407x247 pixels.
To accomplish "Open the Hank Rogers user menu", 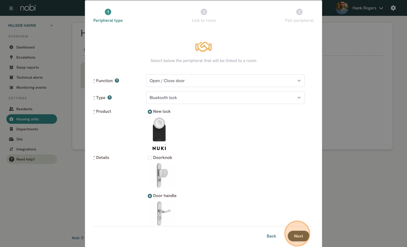I will [359, 8].
